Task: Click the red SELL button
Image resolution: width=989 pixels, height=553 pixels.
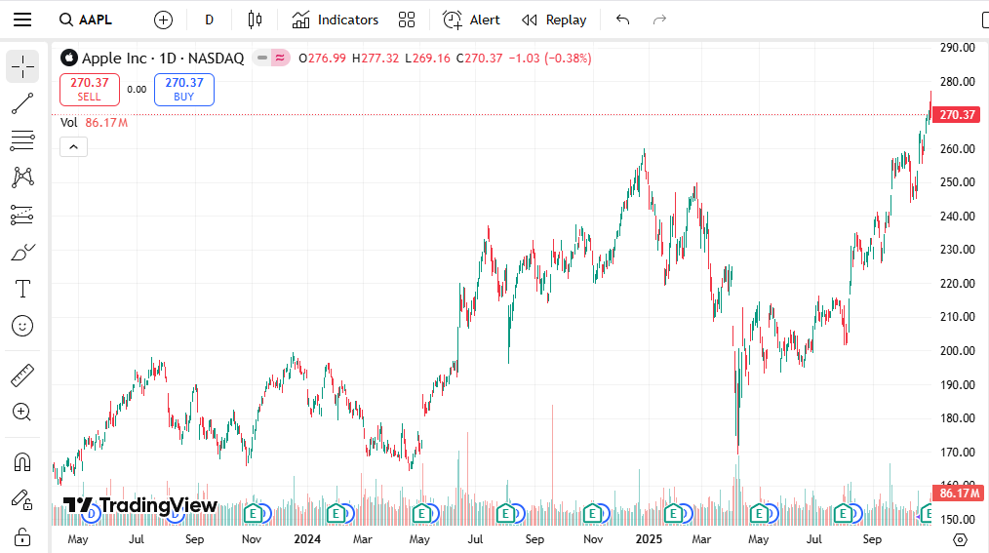Action: tap(89, 89)
